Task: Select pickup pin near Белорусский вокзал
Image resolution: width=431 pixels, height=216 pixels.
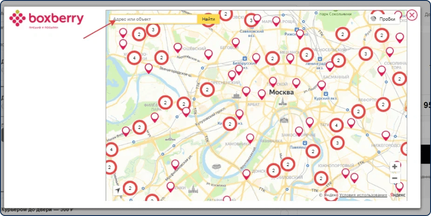Action: 239,70
